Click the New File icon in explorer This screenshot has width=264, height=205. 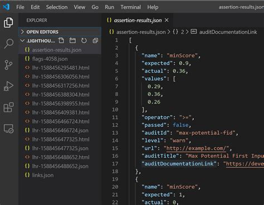[61, 41]
